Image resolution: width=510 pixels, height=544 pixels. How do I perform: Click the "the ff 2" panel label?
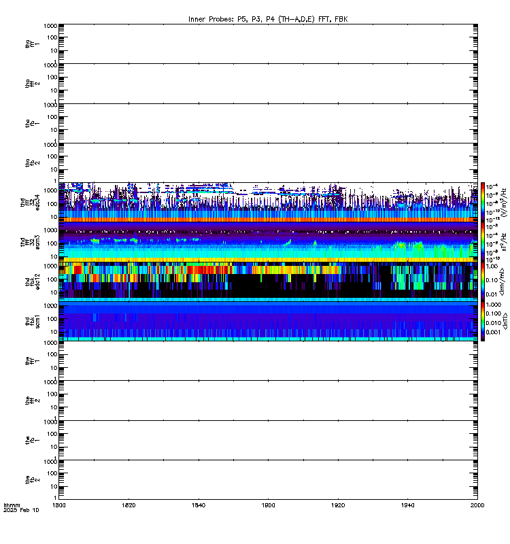[x=32, y=401]
